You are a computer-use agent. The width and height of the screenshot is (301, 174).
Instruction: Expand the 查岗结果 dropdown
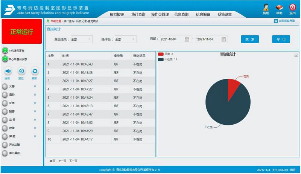[81, 39]
